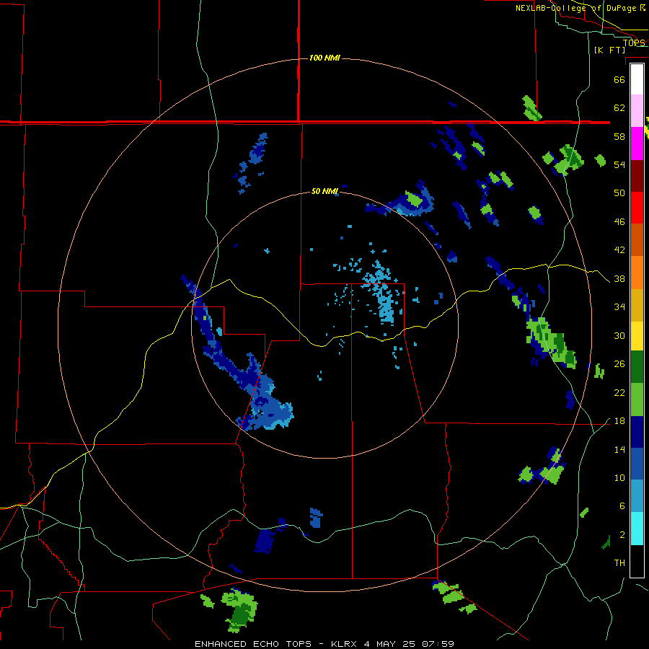Click the yellow 30 kft legend swatch
The height and width of the screenshot is (649, 649).
point(637,335)
